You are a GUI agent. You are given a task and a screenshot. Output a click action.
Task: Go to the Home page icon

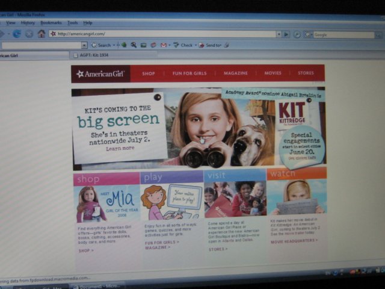42,34
